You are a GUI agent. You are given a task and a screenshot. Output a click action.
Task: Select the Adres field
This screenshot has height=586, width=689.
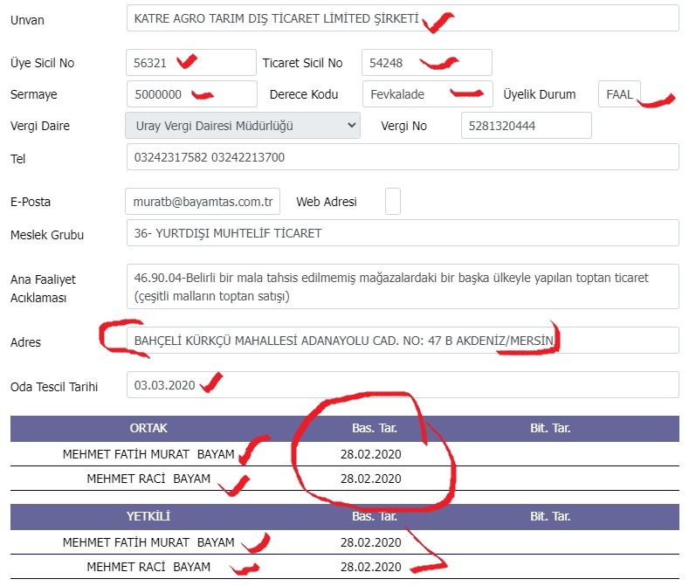pyautogui.click(x=403, y=340)
